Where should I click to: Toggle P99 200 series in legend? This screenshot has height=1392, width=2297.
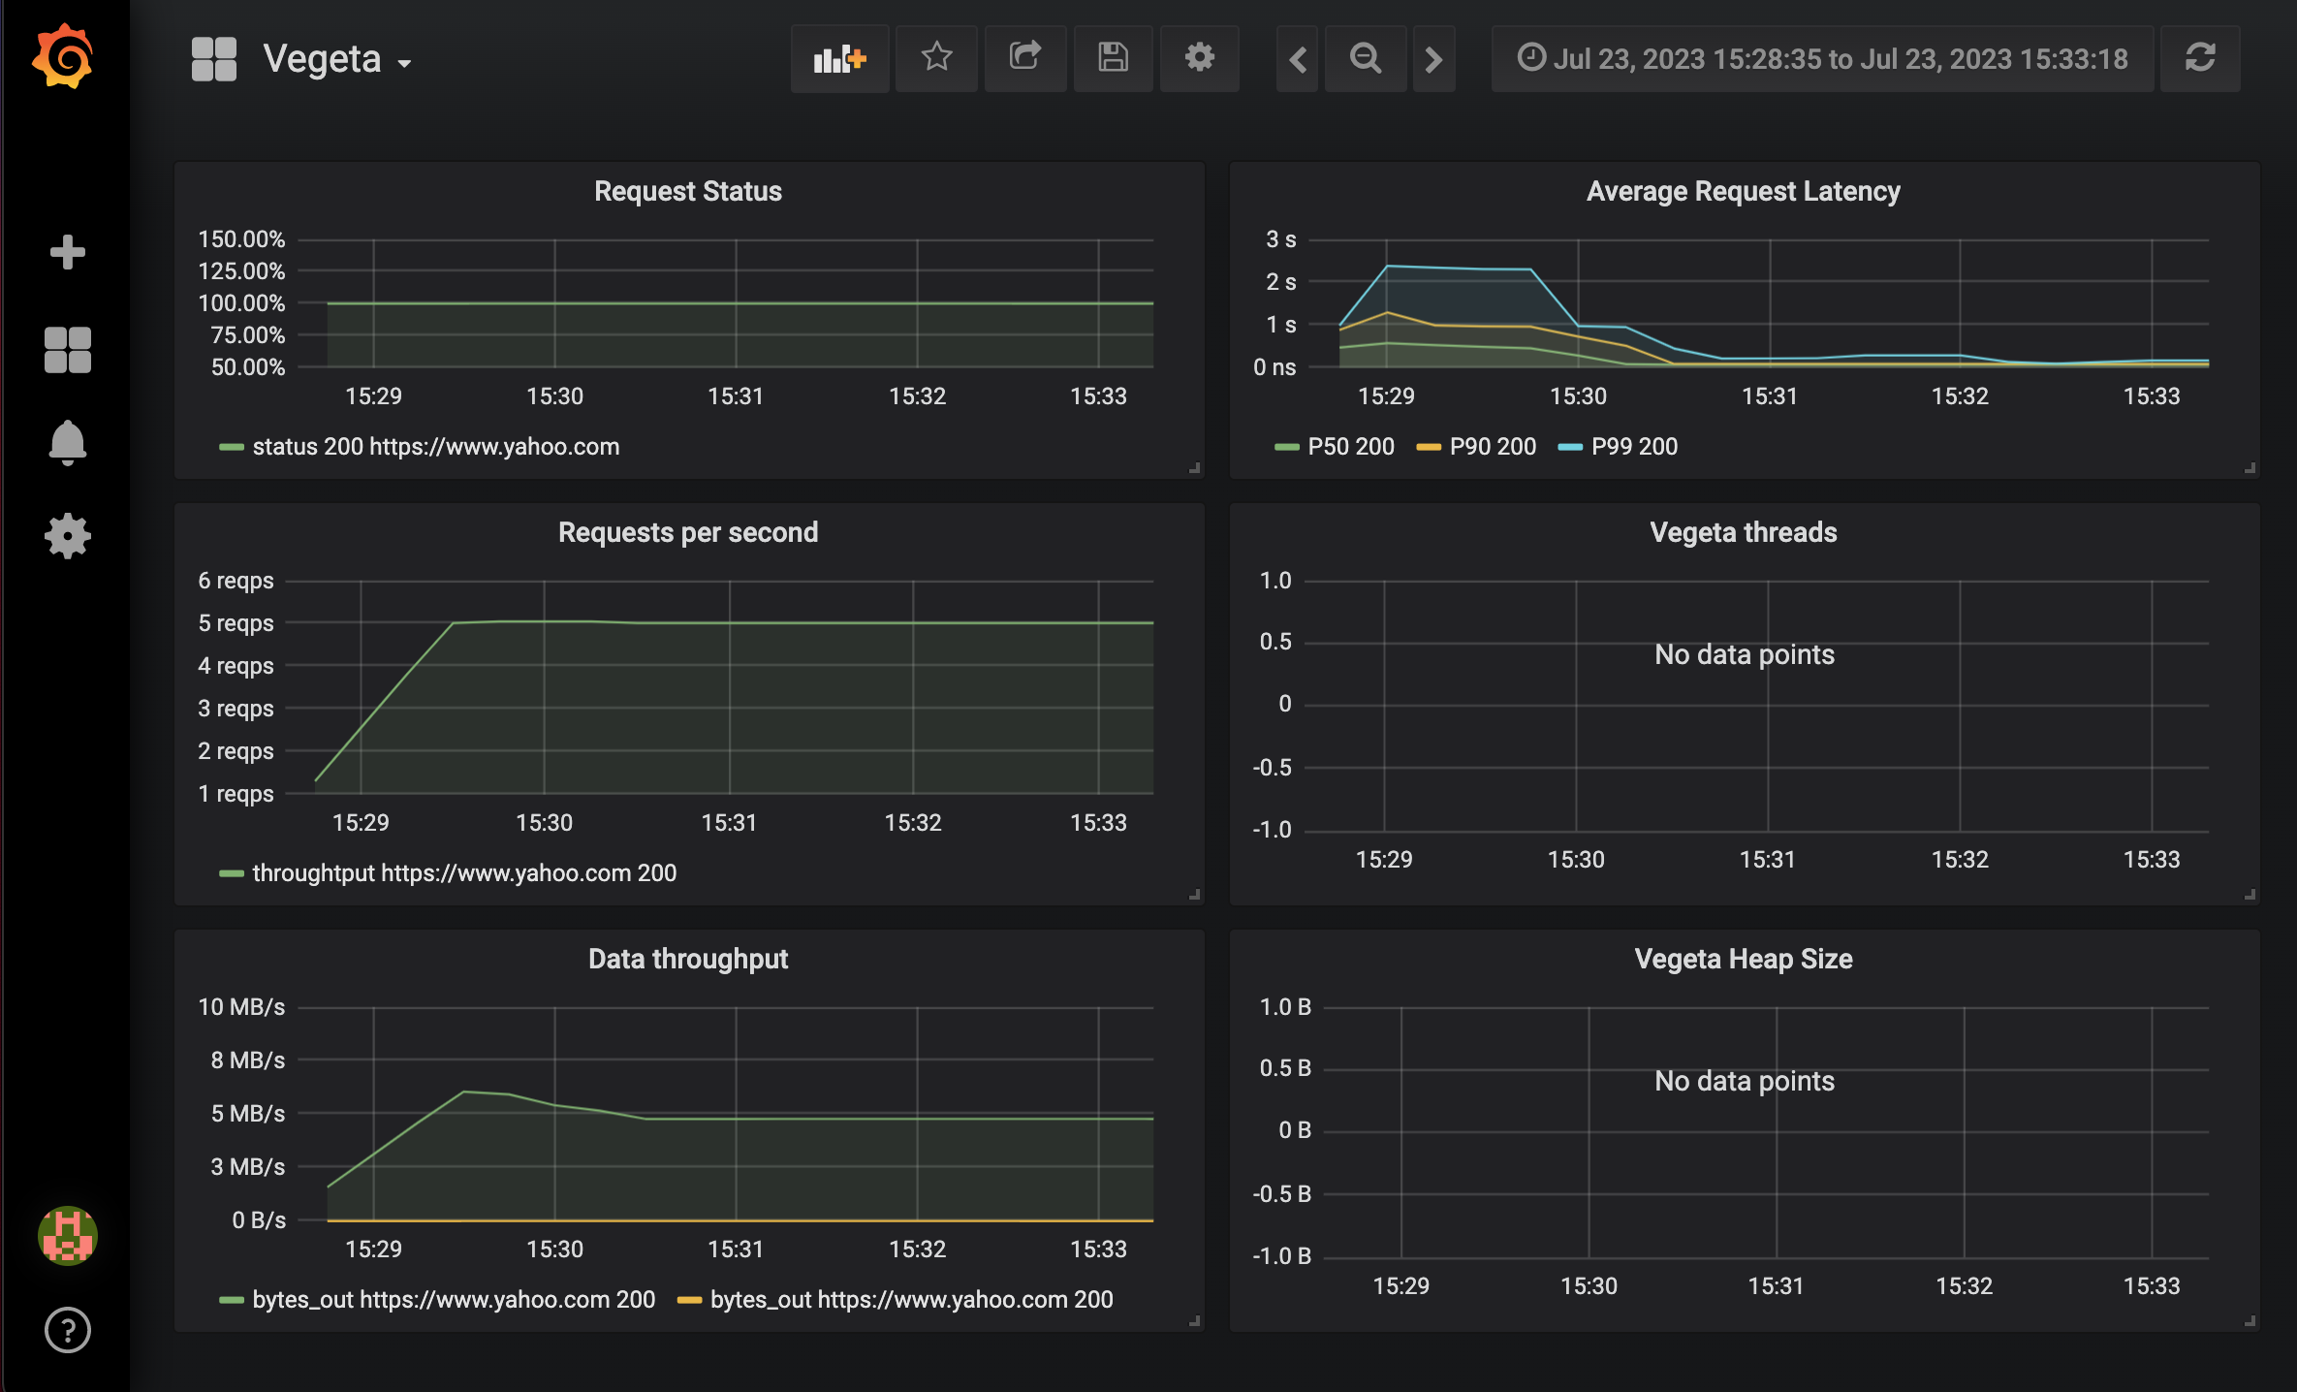pos(1634,447)
